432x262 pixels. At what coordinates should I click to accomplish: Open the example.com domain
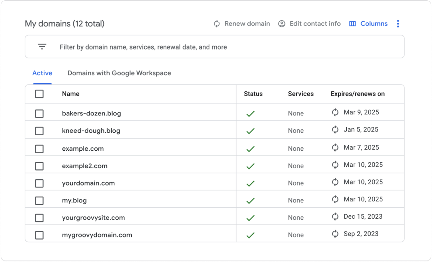[x=83, y=149]
